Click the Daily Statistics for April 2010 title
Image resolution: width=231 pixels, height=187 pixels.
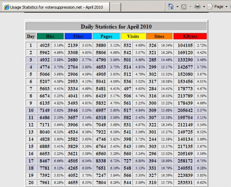click(116, 26)
